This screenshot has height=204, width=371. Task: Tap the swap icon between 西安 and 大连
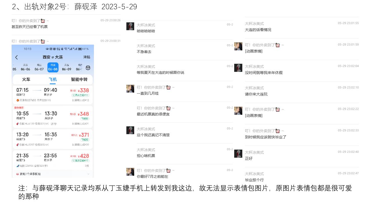[x=53, y=57]
